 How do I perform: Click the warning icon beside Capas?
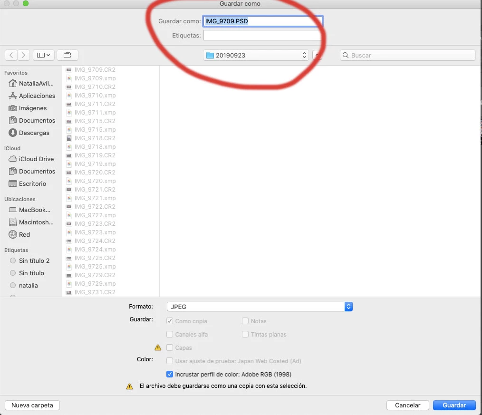(158, 347)
